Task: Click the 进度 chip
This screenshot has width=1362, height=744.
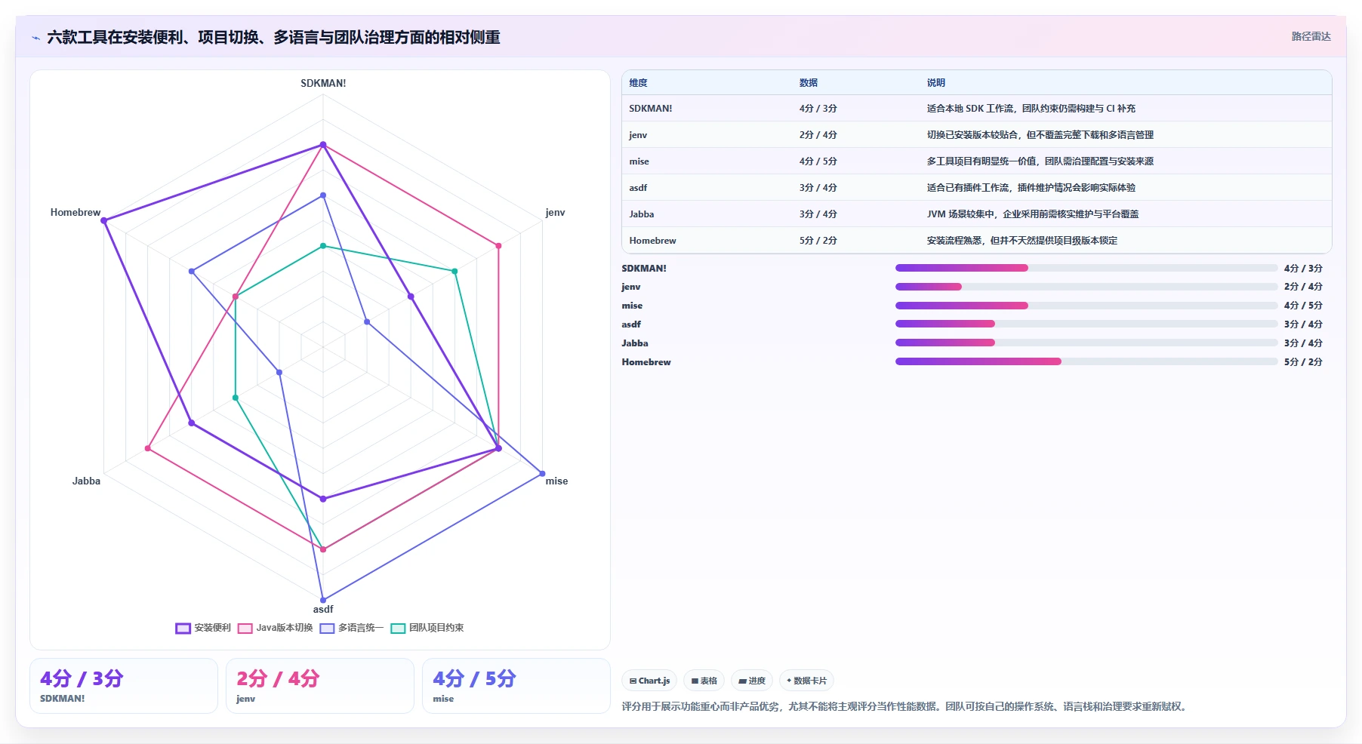Action: tap(752, 681)
